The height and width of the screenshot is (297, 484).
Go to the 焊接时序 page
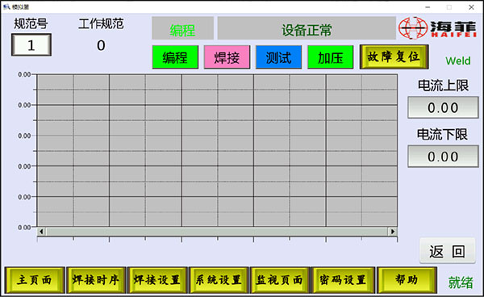coord(96,280)
